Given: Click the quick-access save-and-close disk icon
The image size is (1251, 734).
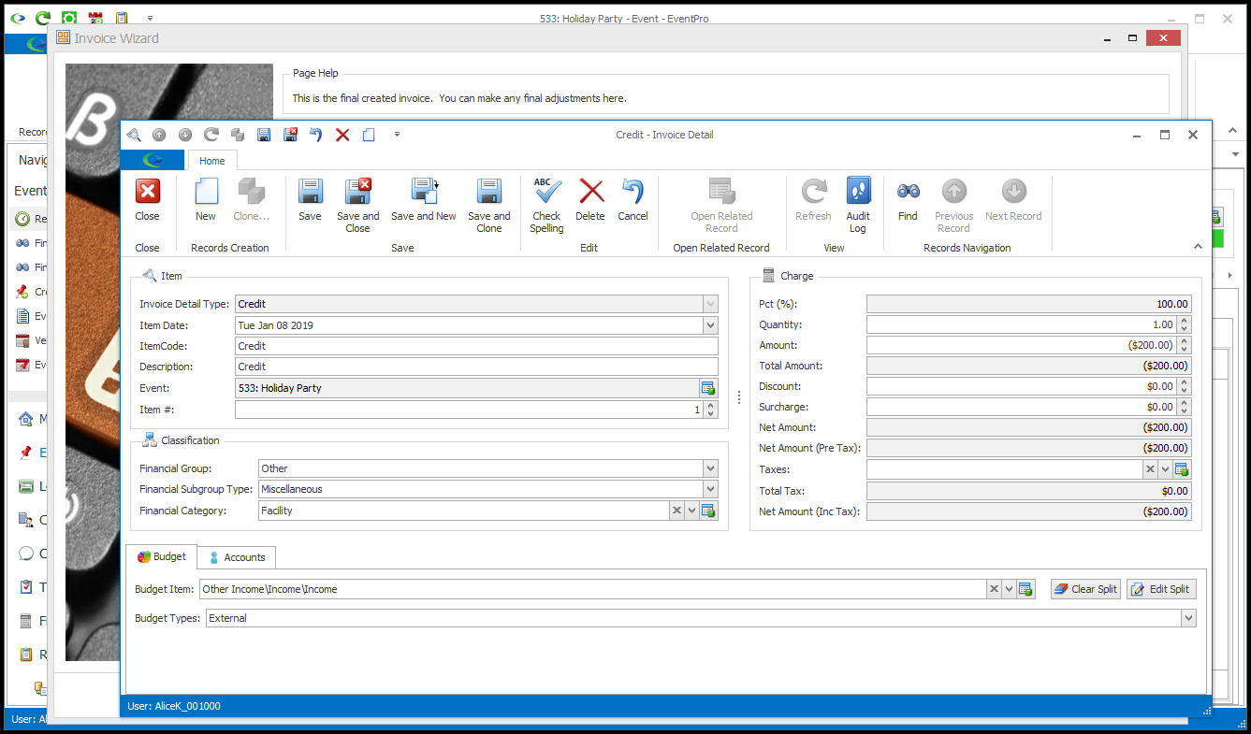Looking at the screenshot, I should 290,135.
